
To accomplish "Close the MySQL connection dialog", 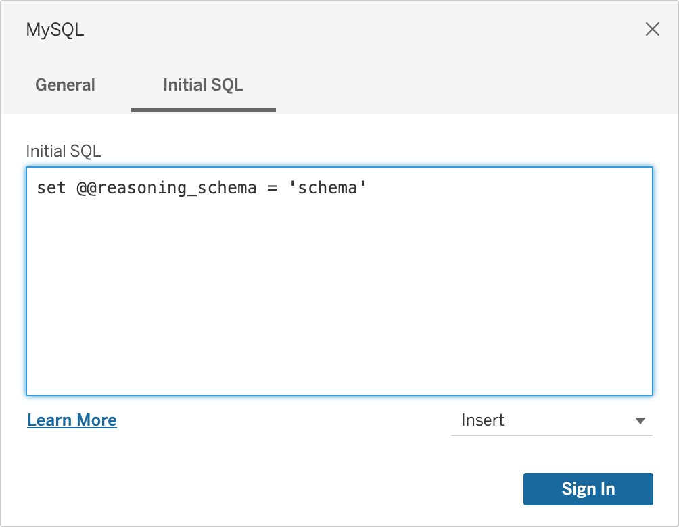I will [653, 29].
